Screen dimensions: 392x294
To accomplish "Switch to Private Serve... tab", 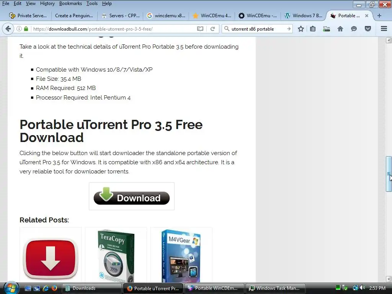I will 28,15.
